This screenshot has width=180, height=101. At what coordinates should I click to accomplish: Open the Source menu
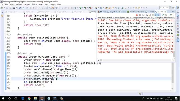coord(12,4)
